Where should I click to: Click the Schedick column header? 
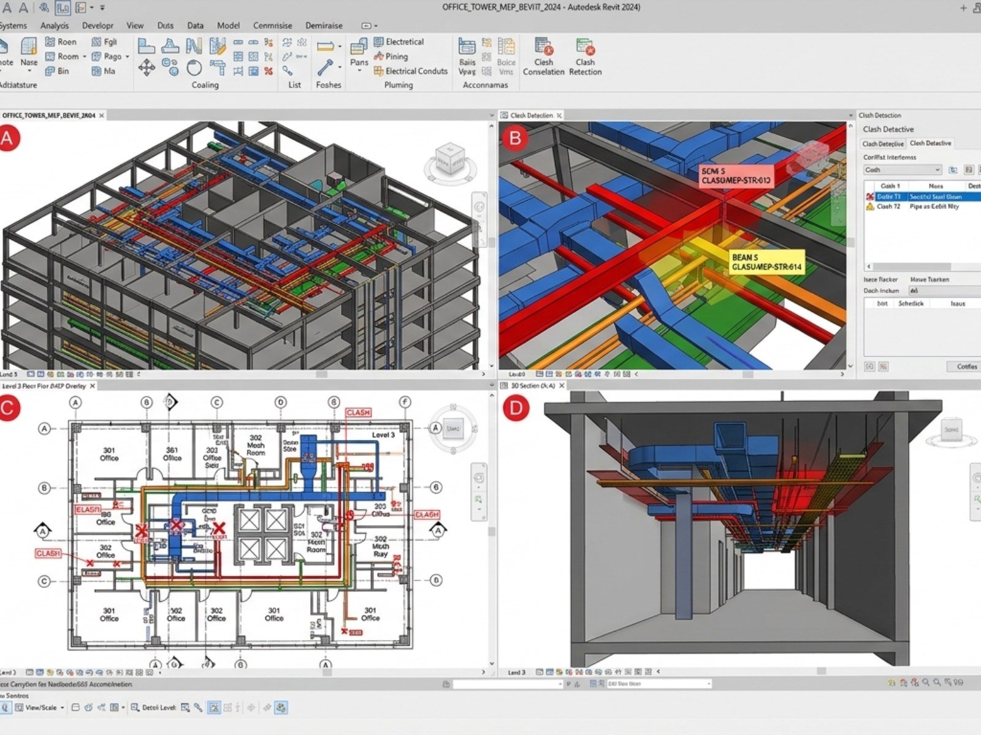point(911,303)
